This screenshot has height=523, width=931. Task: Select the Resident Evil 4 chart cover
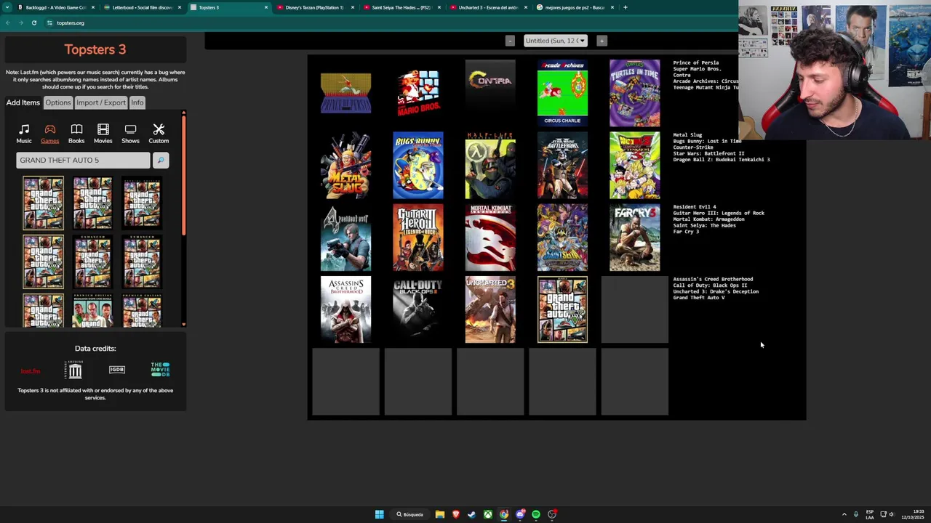[345, 238]
